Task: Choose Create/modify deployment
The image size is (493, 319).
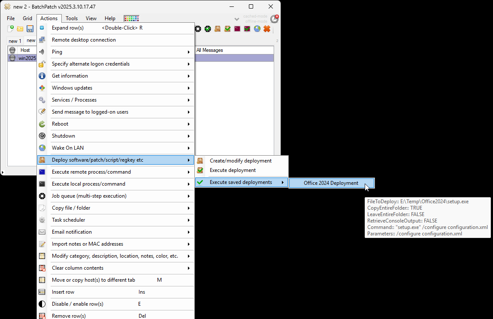Action: coord(242,161)
